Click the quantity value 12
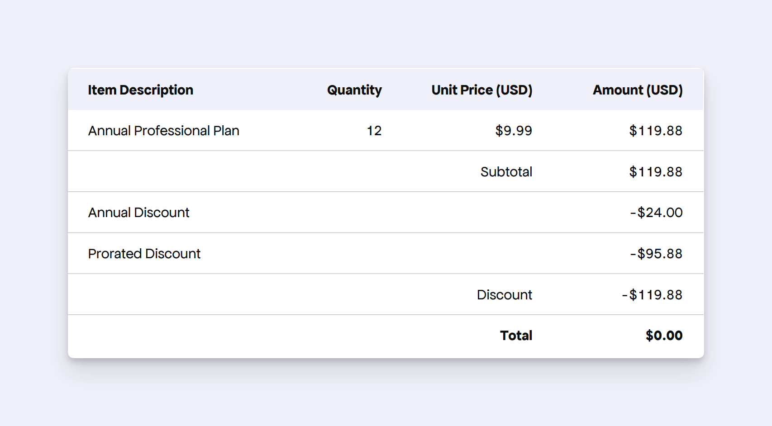Viewport: 772px width, 426px height. coord(374,131)
